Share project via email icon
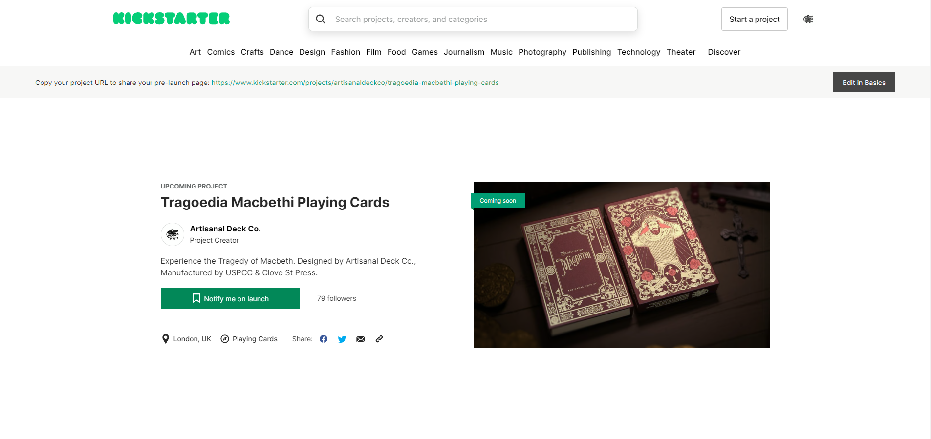The height and width of the screenshot is (439, 931). [x=361, y=339]
